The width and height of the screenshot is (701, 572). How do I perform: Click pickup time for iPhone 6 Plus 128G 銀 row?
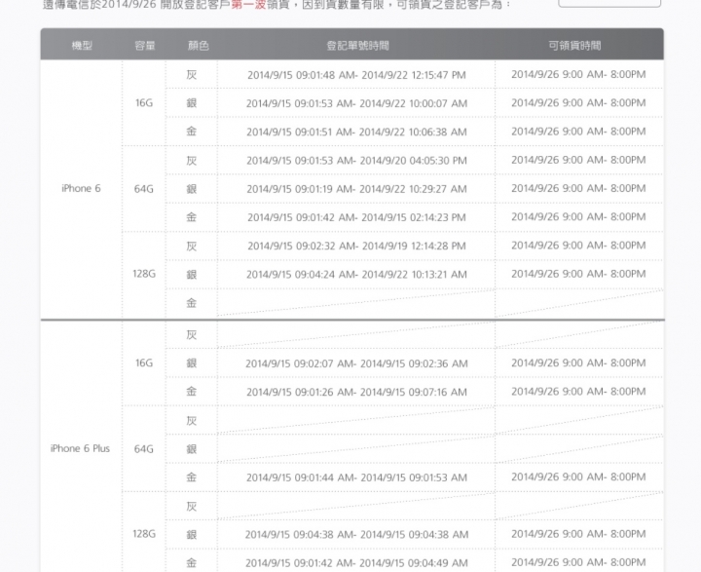578,534
